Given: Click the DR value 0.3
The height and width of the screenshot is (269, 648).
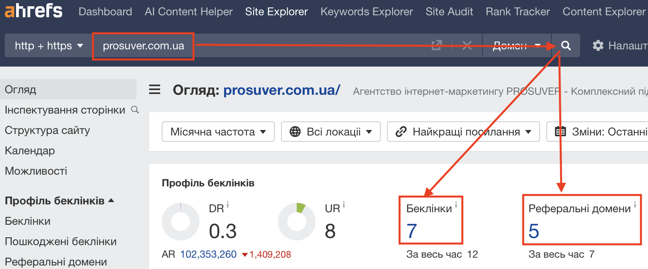Looking at the screenshot, I should coord(223,231).
